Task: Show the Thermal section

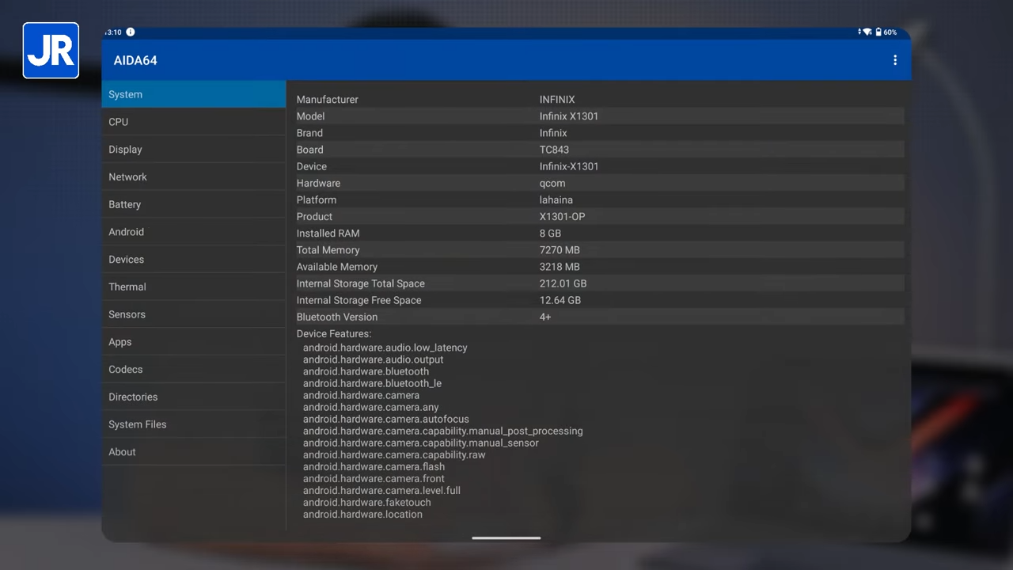Action: (194, 287)
